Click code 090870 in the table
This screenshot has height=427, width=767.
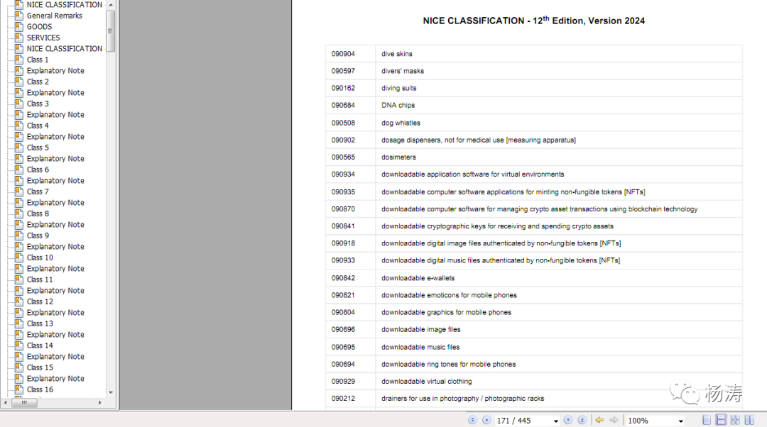click(343, 209)
